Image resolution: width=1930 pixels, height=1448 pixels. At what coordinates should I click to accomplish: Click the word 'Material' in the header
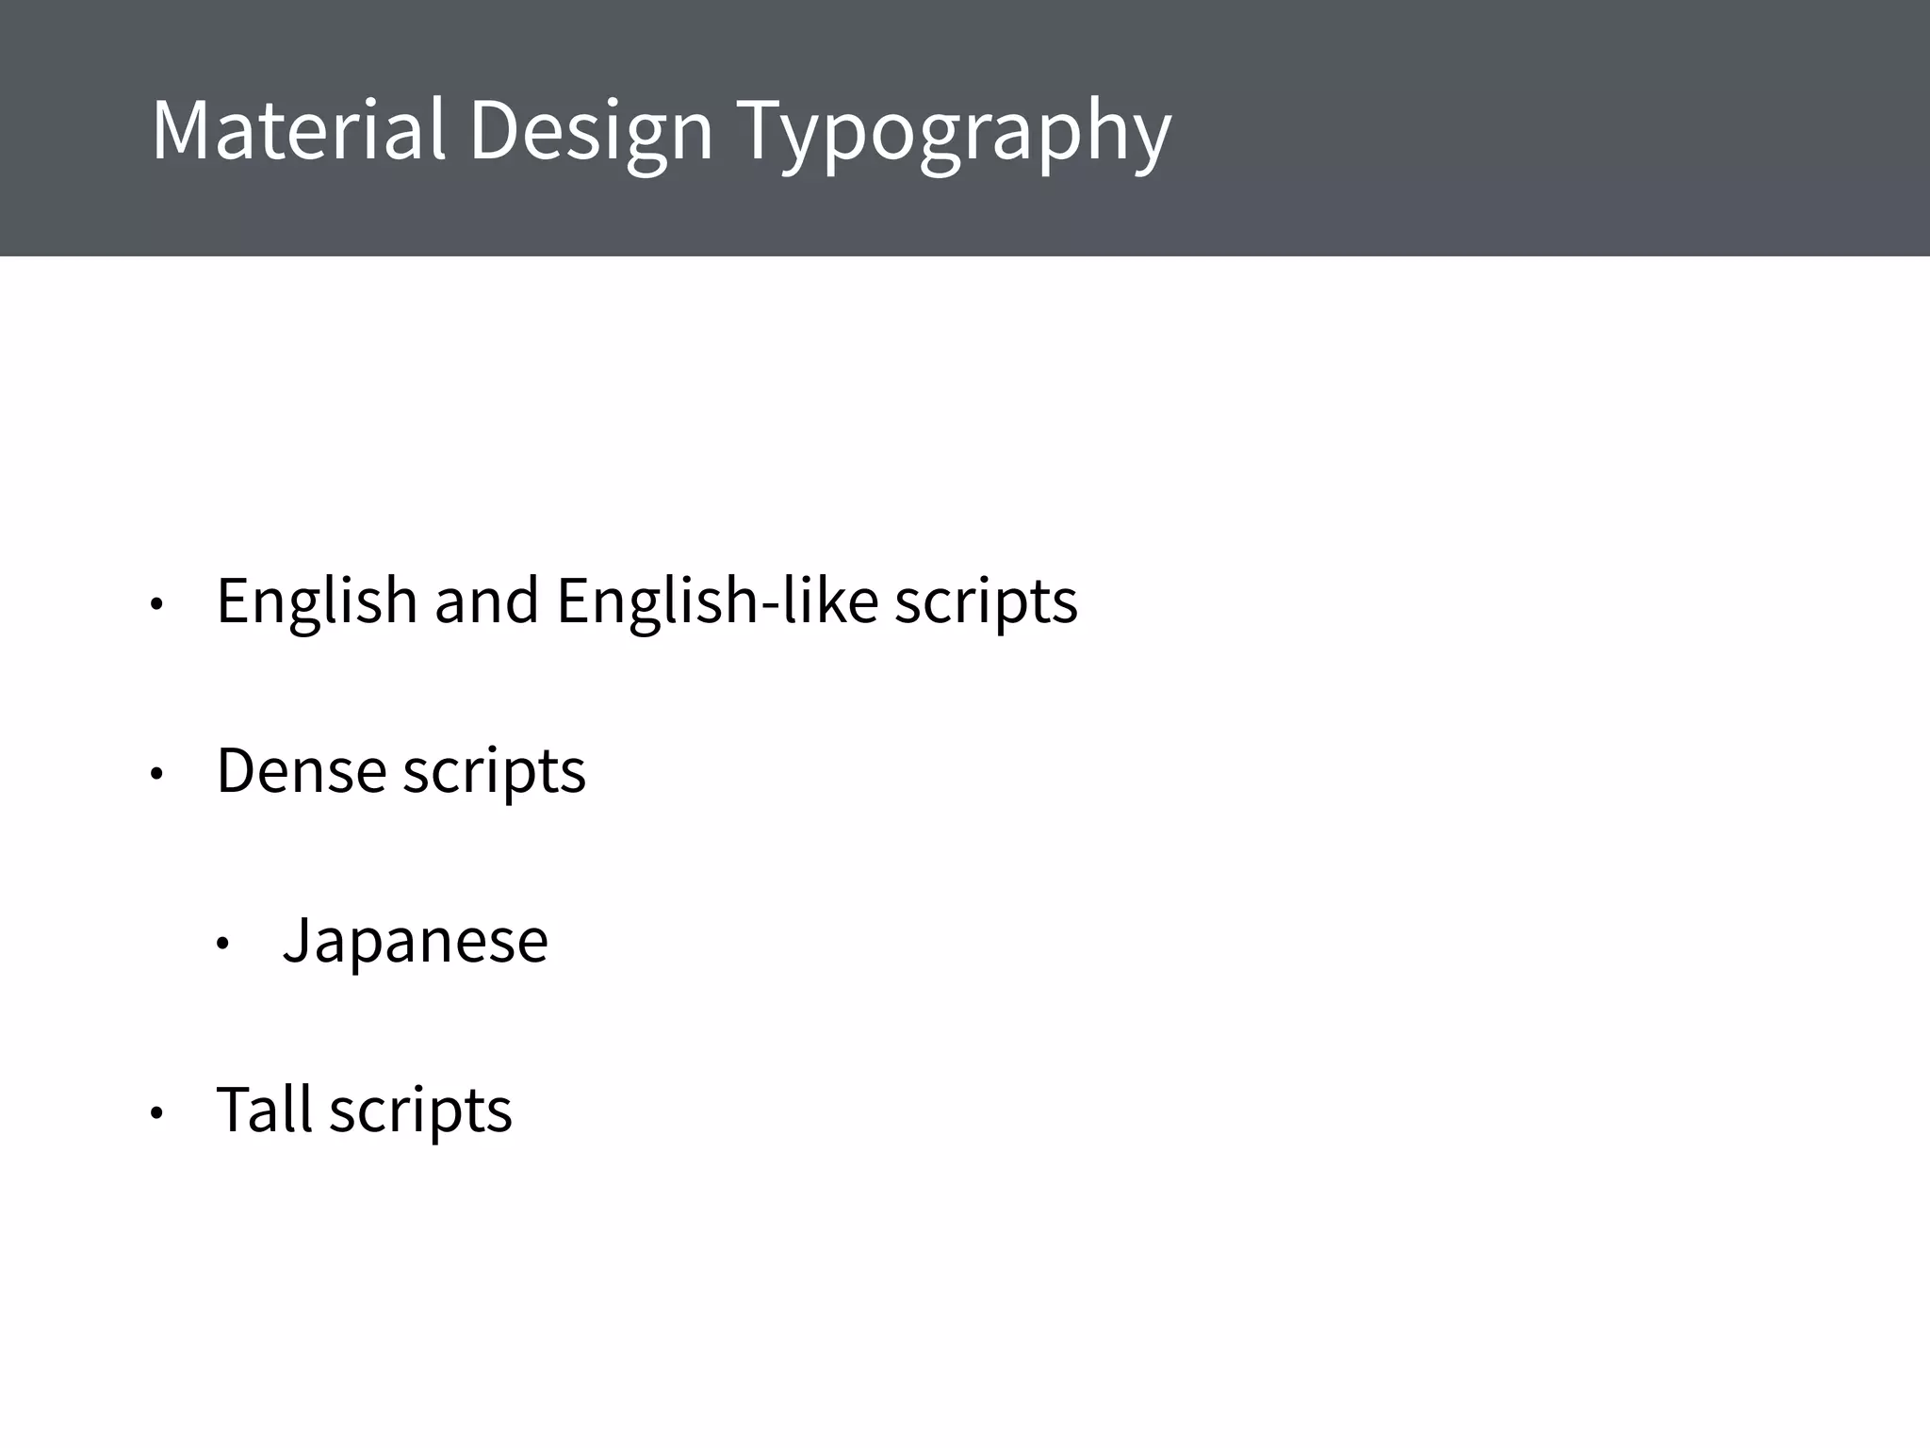click(x=298, y=128)
